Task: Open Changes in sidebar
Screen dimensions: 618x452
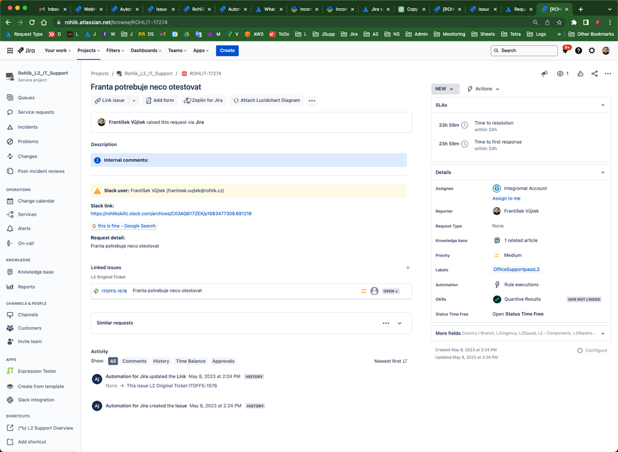Action: coord(27,156)
